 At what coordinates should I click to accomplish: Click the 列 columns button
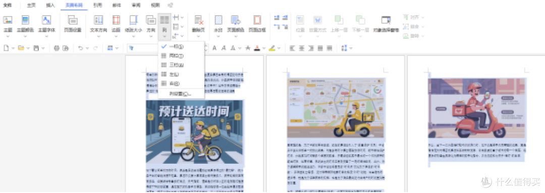tap(165, 26)
